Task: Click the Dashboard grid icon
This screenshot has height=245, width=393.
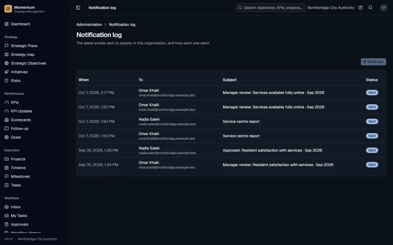Action: pyautogui.click(x=7, y=24)
